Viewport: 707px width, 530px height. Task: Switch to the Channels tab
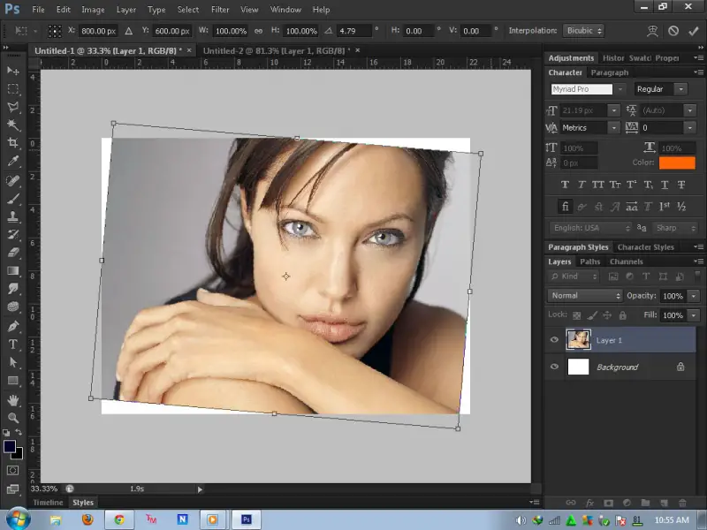click(626, 261)
